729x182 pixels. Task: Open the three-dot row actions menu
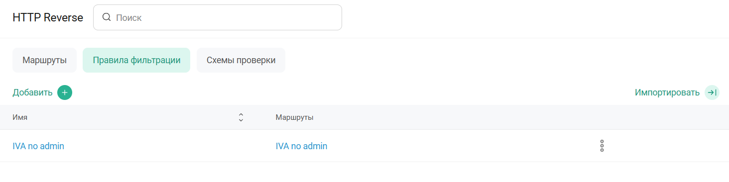click(x=602, y=146)
